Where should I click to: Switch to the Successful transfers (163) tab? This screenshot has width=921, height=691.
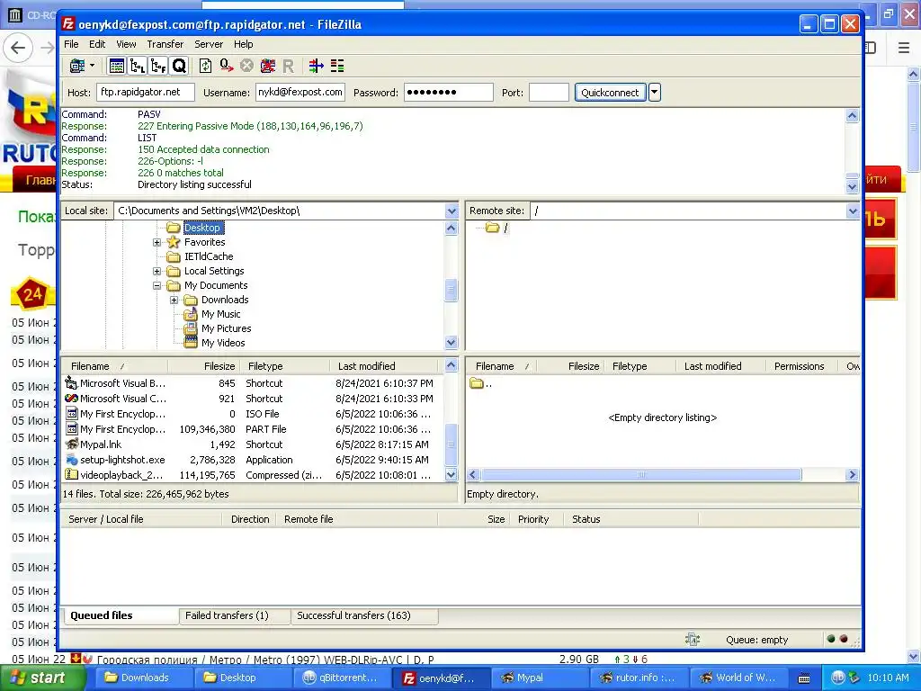coord(365,615)
